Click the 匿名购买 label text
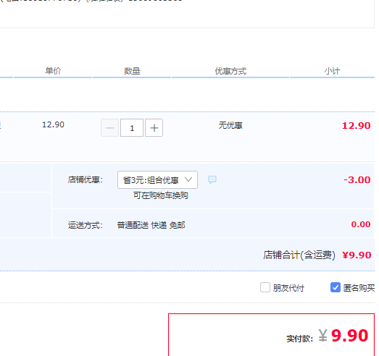 click(359, 288)
